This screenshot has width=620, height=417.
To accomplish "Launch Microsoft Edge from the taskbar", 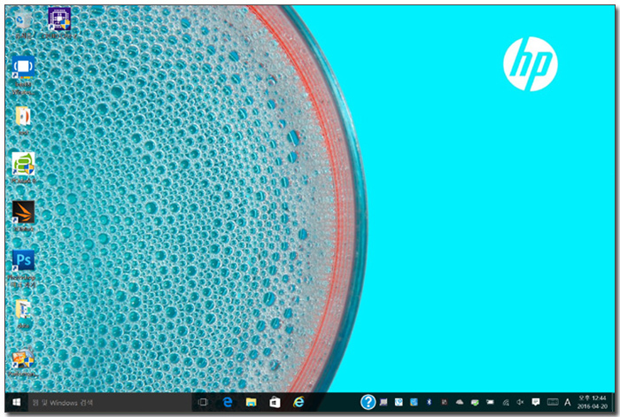I will 227,402.
